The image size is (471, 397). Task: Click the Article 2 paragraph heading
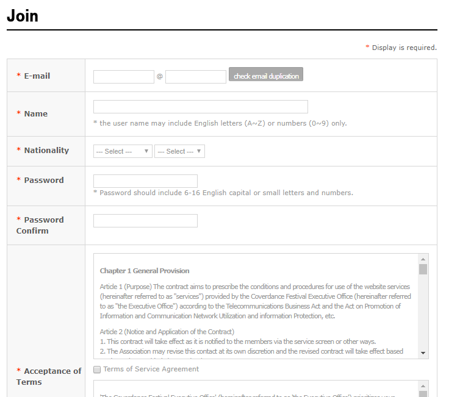(x=167, y=332)
